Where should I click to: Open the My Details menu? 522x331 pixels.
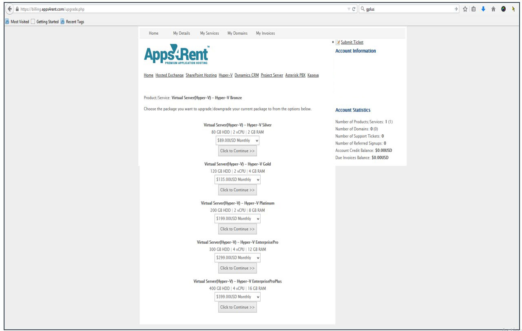(x=181, y=33)
